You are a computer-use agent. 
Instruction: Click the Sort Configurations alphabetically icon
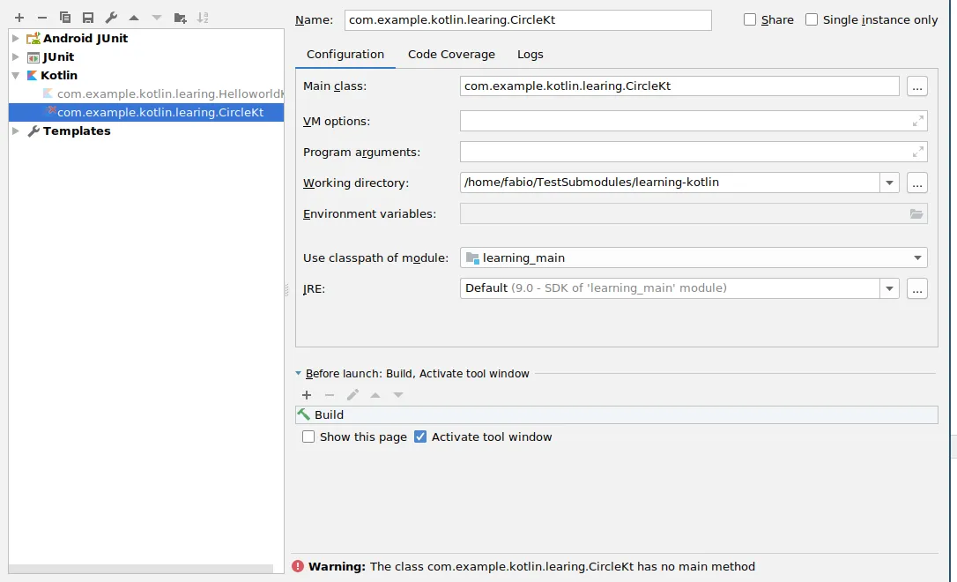click(x=203, y=18)
